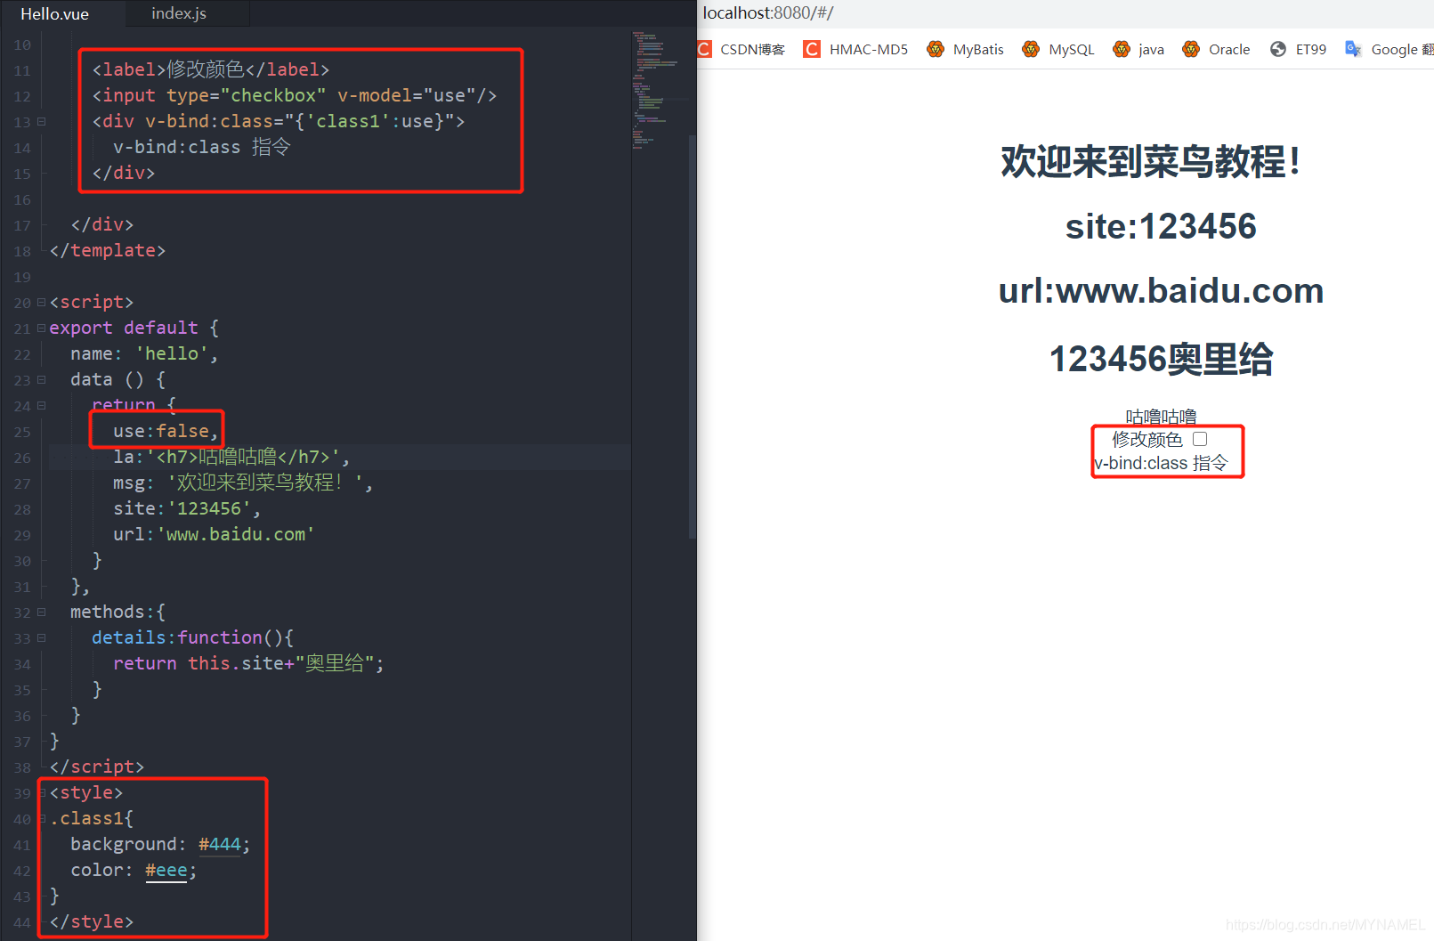Viewport: 1434px width, 941px height.
Task: Click the v-model="use" attribute in code
Action: point(407,95)
